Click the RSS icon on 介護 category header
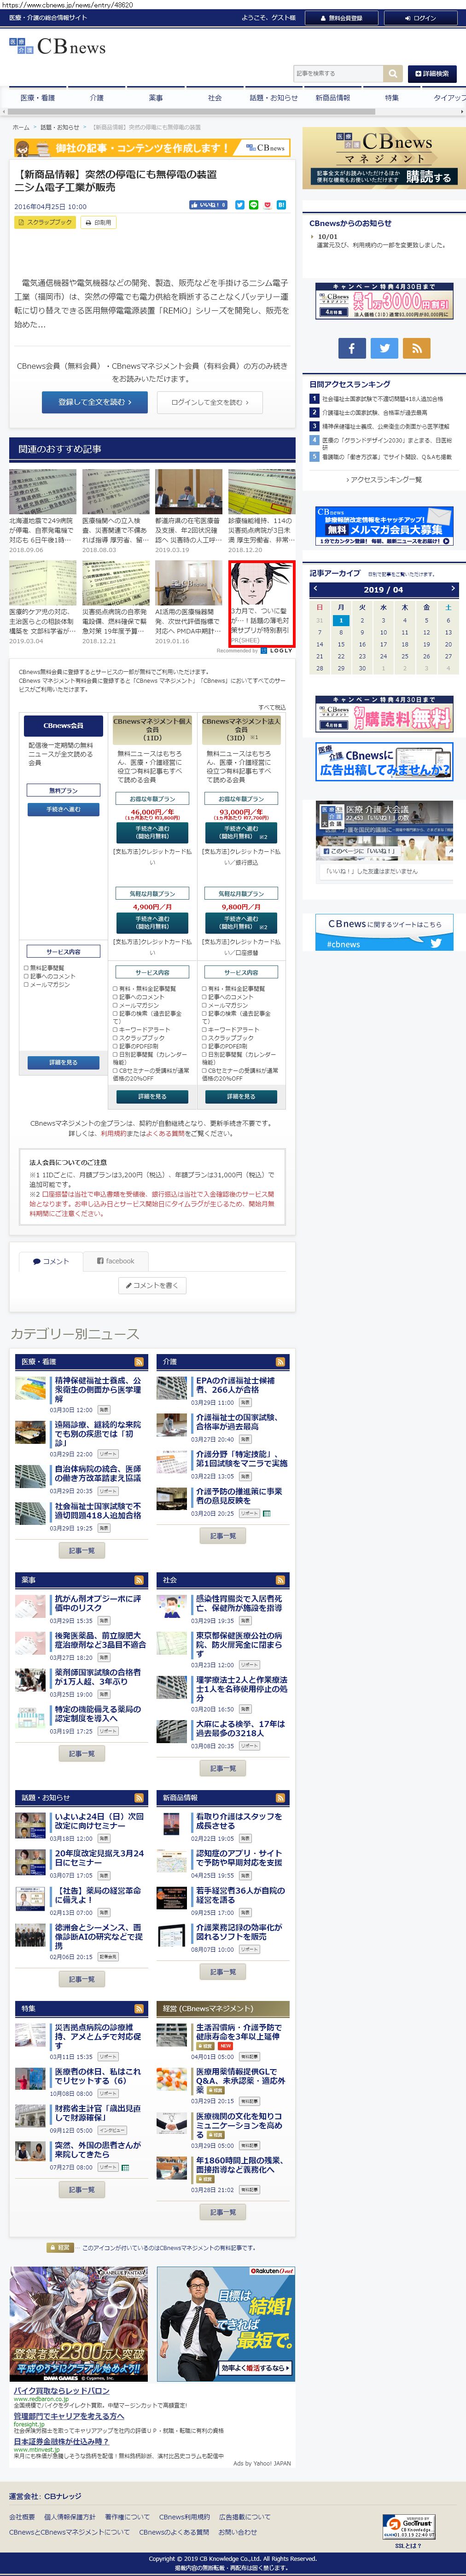The image size is (466, 2576). pos(280,1362)
